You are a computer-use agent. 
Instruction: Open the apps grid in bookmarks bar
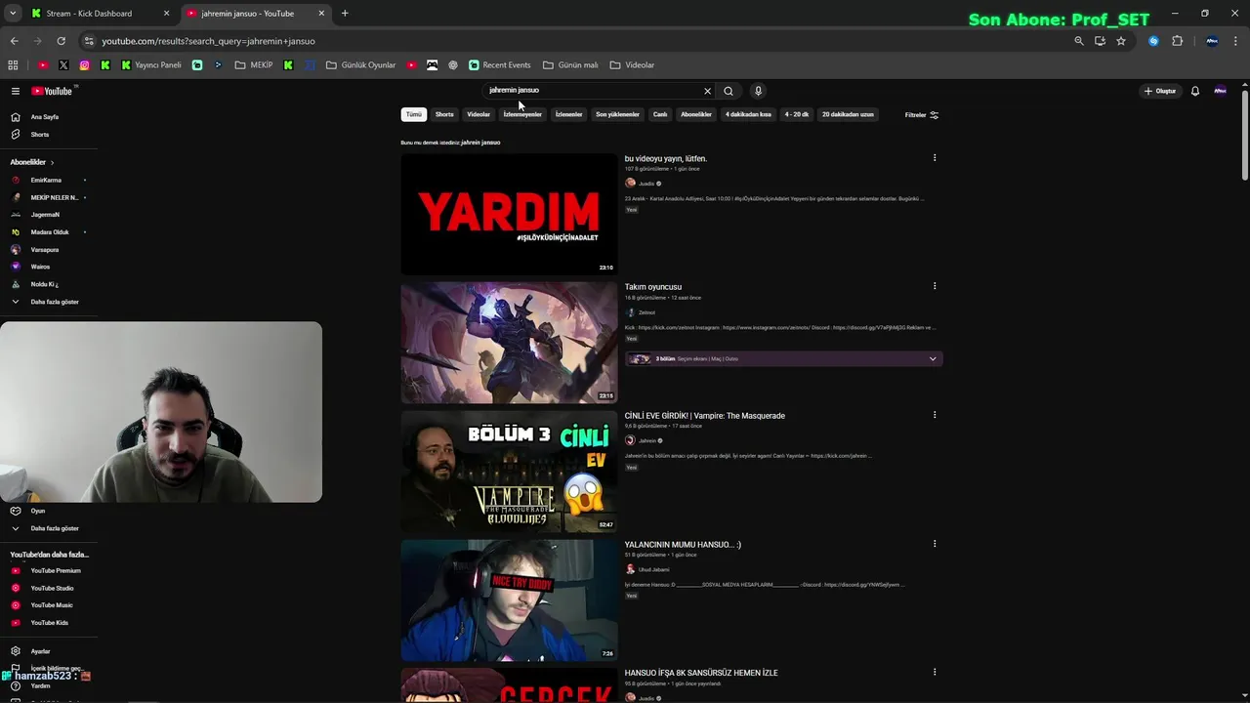point(13,65)
